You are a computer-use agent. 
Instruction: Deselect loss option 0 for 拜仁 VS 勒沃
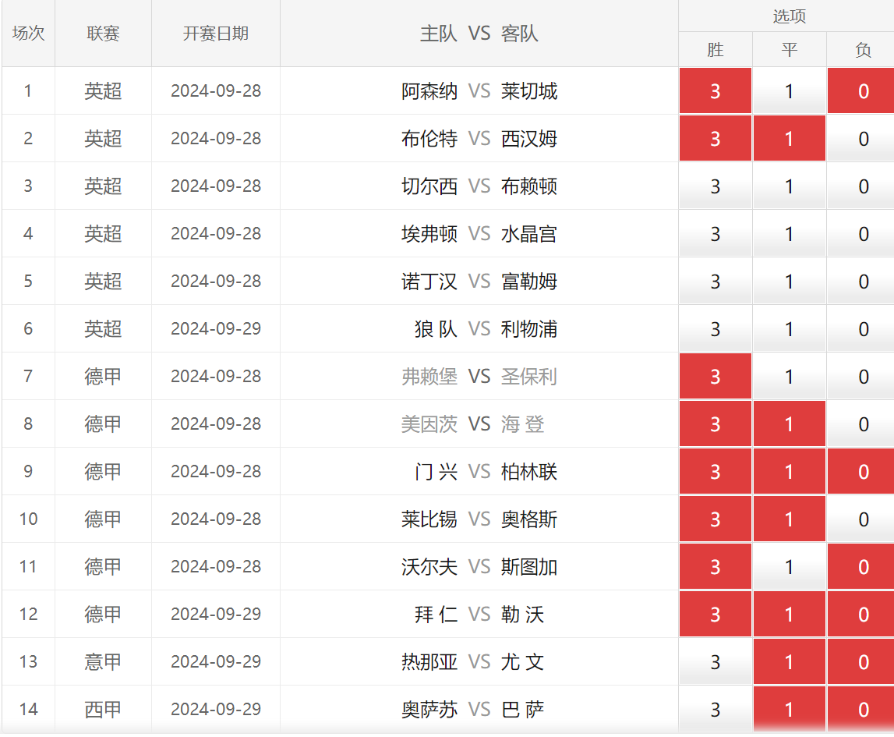(x=862, y=615)
